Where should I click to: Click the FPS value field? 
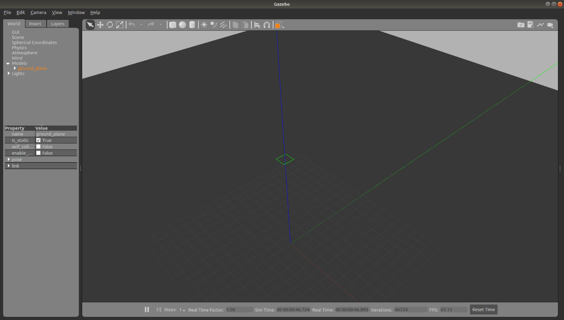coord(454,310)
